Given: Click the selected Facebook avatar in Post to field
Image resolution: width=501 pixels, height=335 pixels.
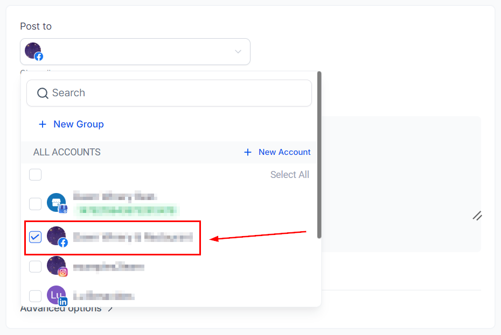Looking at the screenshot, I should tap(33, 52).
